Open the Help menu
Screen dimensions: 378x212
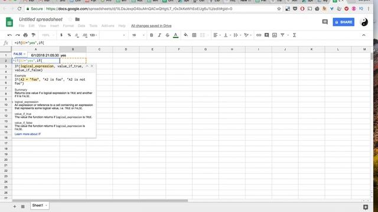point(122,26)
